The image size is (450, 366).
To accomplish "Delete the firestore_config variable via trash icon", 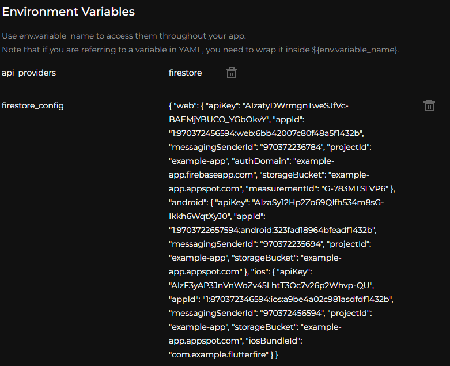I will pyautogui.click(x=429, y=105).
